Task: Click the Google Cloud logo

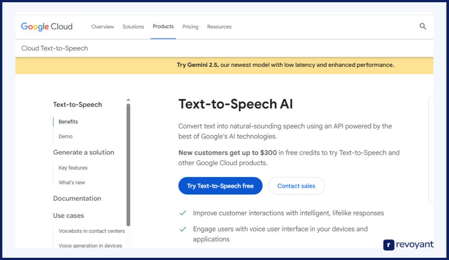Action: pyautogui.click(x=47, y=26)
